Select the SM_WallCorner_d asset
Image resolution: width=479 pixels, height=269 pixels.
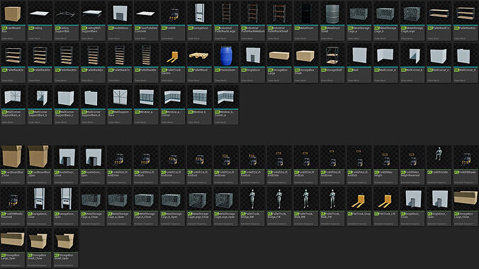pos(466,63)
